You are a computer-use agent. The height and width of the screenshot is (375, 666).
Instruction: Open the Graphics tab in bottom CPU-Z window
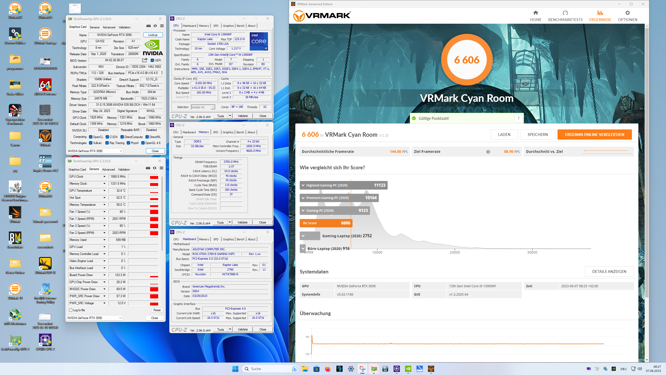tap(228, 239)
